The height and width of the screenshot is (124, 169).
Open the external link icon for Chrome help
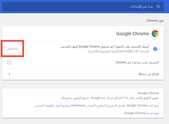9,63
